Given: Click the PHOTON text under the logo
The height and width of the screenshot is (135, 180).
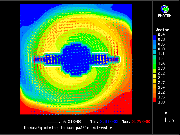Looking at the screenshot, I should 164,16.
